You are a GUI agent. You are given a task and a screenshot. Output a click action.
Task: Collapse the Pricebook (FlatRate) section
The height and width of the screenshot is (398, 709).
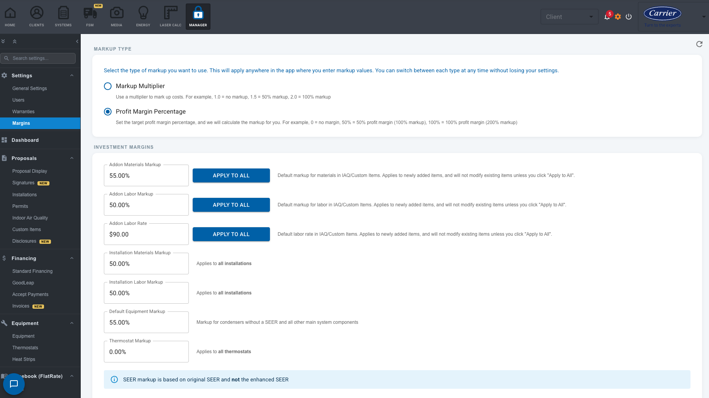click(72, 376)
